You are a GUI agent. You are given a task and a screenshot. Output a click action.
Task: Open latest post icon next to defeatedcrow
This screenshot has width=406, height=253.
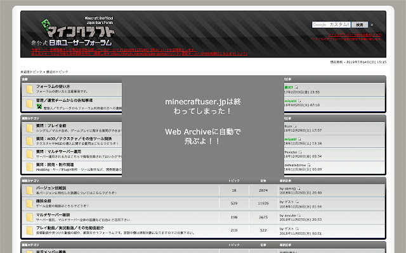(309, 165)
